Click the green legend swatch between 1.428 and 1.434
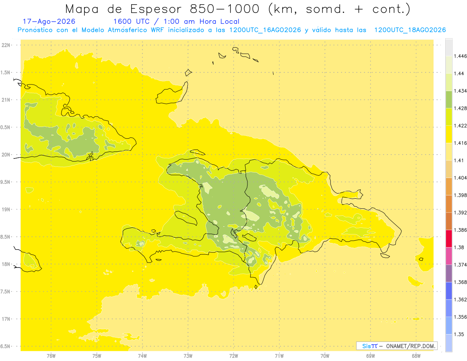Screen dimensions: 467x361 click(449, 99)
